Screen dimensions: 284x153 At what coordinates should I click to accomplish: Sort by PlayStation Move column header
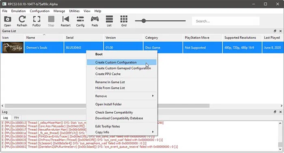click(x=202, y=38)
